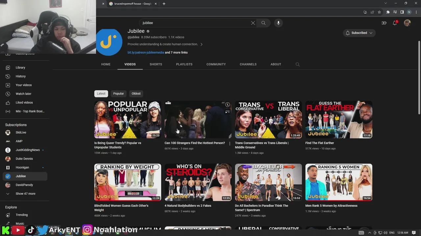Screen dimensions: 421x236
Task: Open Your videos in the sidebar
Action: pos(25,85)
